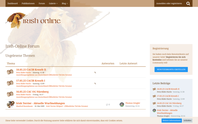Viewport: 198px width, 124px height.
Task: Go to Publikationen in the navigation
Action: click(28, 3)
